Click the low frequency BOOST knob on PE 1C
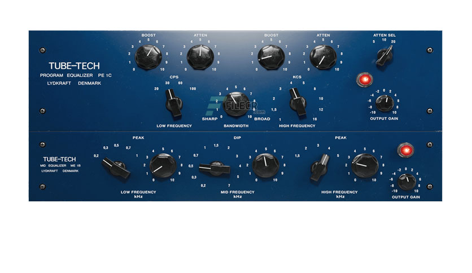Image resolution: width=472 pixels, height=273 pixels. point(148,57)
